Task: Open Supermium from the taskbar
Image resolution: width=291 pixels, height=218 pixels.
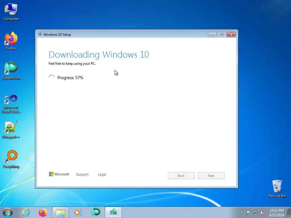Action: tap(96, 212)
